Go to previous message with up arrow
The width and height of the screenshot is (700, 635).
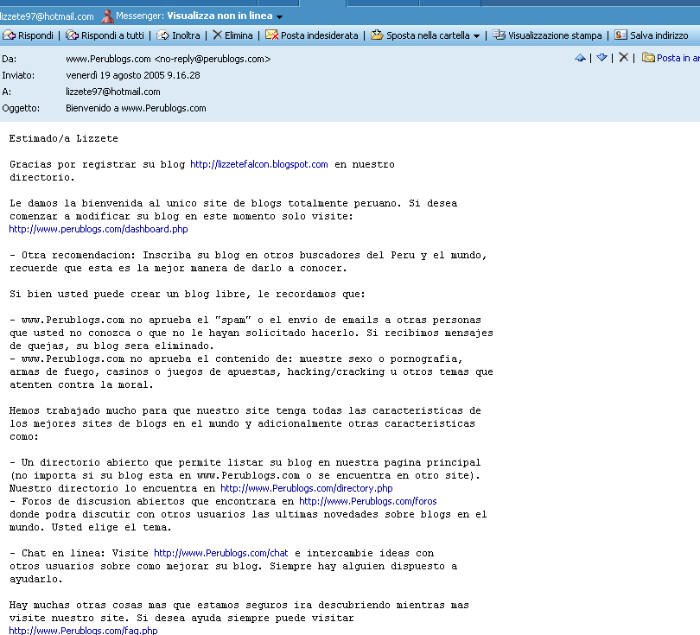tap(580, 58)
